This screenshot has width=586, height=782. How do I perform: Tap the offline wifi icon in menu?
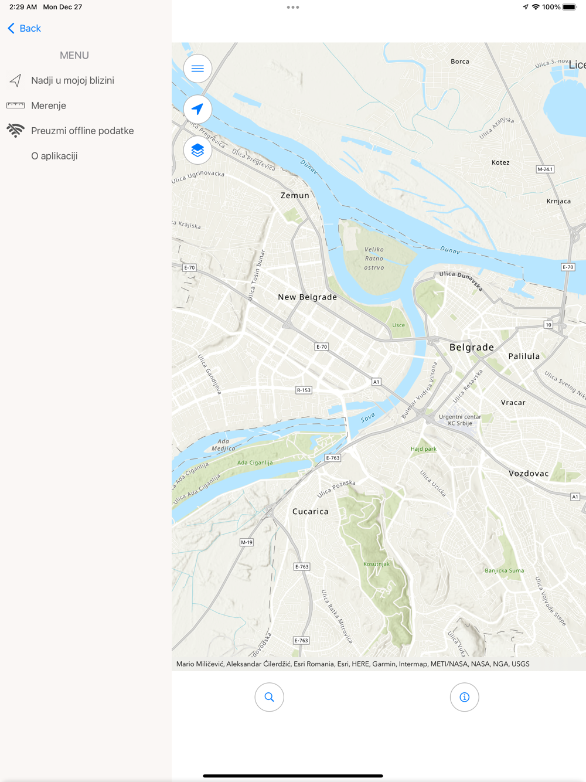tap(15, 130)
